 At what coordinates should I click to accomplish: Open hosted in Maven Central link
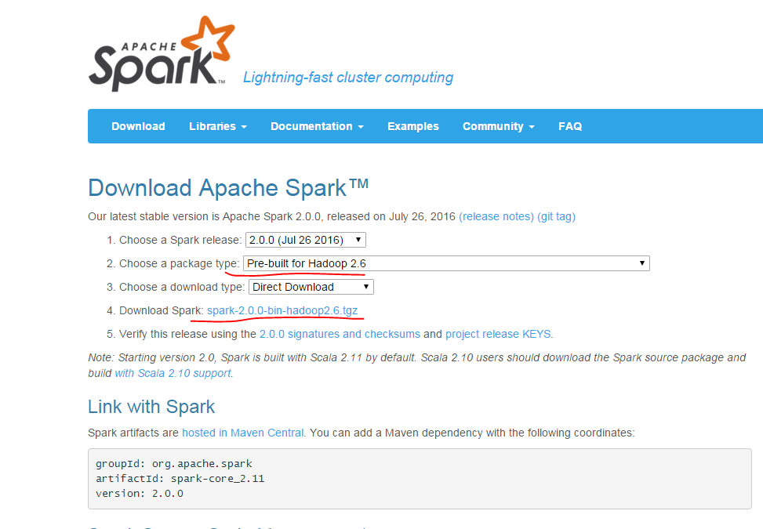[243, 433]
